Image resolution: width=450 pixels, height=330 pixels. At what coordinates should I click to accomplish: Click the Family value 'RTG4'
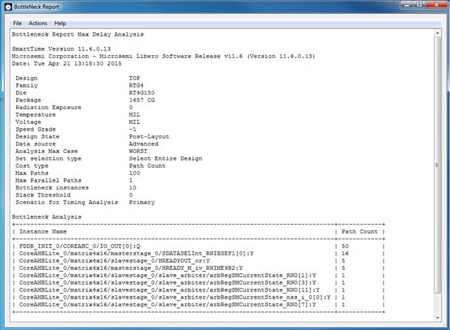click(x=136, y=85)
